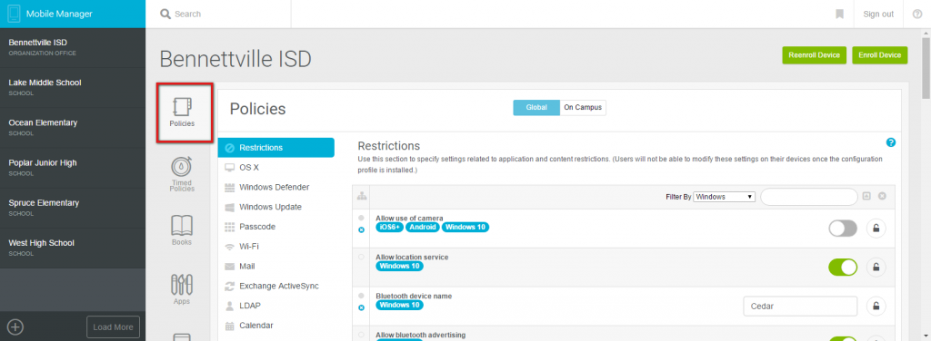Open the Filter By Windows dropdown
The height and width of the screenshot is (341, 931).
724,197
